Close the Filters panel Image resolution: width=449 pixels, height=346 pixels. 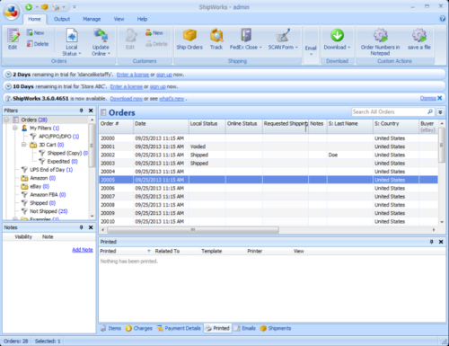pyautogui.click(x=91, y=111)
